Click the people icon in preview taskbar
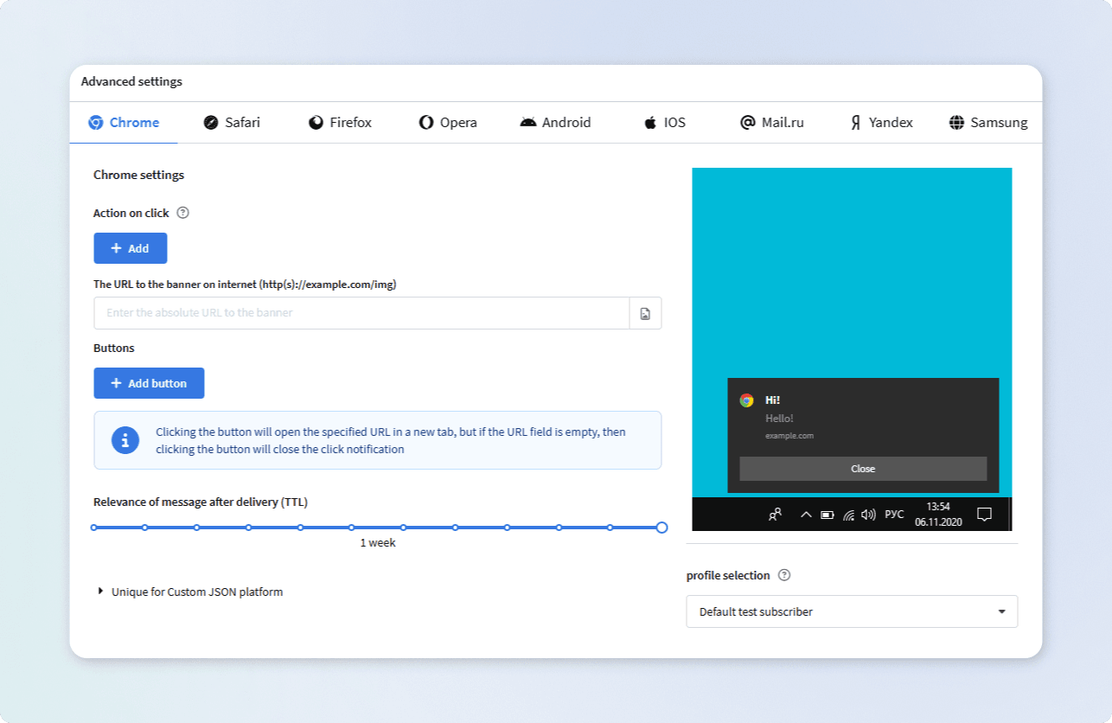This screenshot has width=1112, height=723. 776,514
